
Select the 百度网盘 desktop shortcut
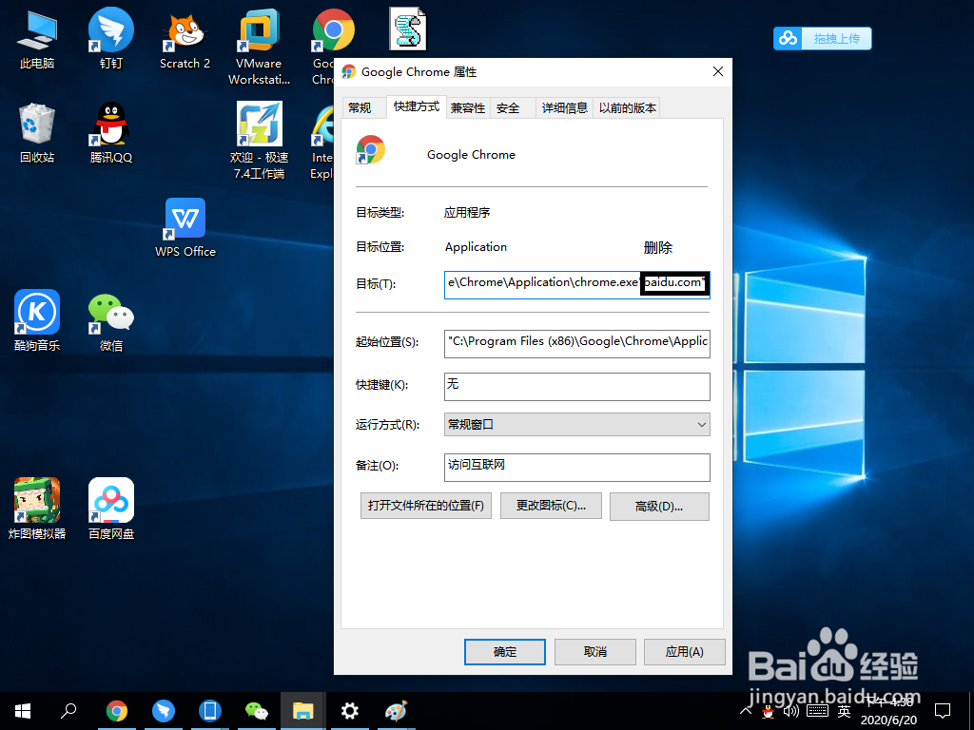[x=111, y=509]
